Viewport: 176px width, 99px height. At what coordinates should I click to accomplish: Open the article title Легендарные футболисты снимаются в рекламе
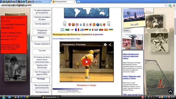point(78,35)
